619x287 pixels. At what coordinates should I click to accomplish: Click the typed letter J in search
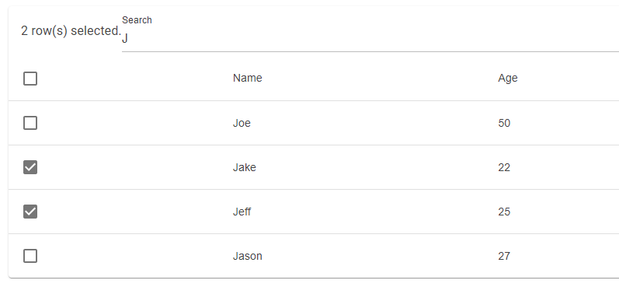click(125, 39)
